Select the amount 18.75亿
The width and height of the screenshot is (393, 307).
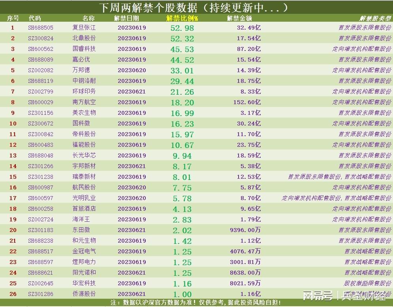pyautogui.click(x=249, y=81)
